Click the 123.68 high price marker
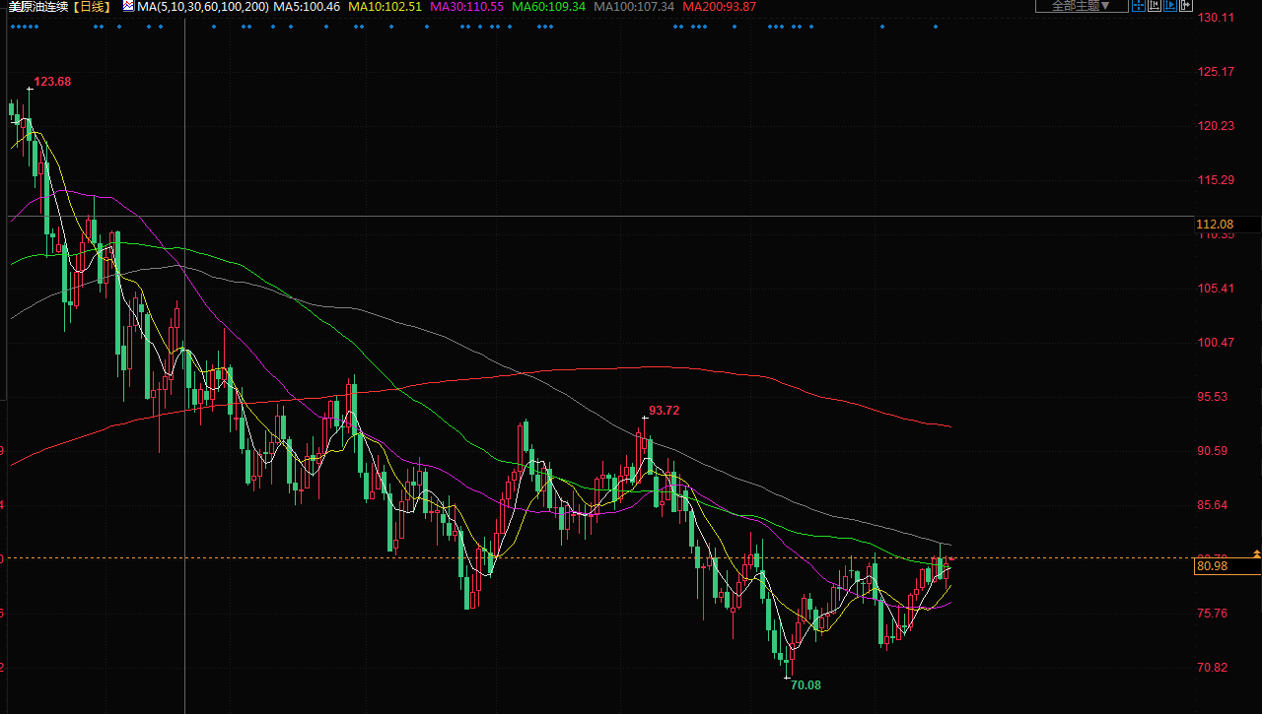This screenshot has height=714, width=1262. tap(52, 82)
